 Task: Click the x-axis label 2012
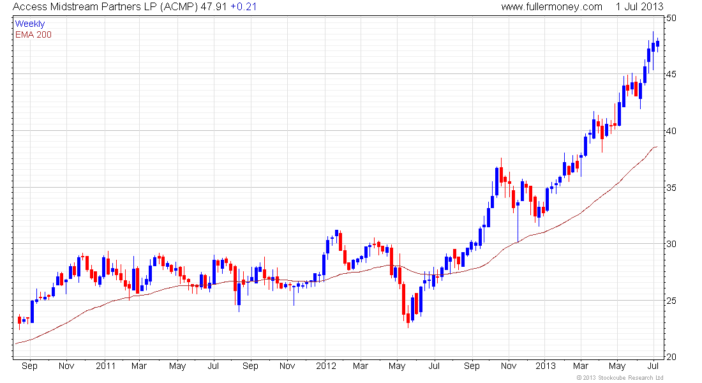pyautogui.click(x=326, y=366)
